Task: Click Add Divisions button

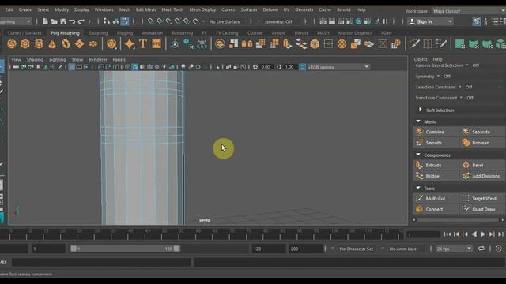Action: 481,176
